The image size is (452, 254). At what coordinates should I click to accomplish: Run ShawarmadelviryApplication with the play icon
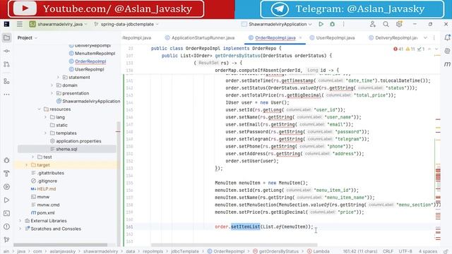(321, 24)
